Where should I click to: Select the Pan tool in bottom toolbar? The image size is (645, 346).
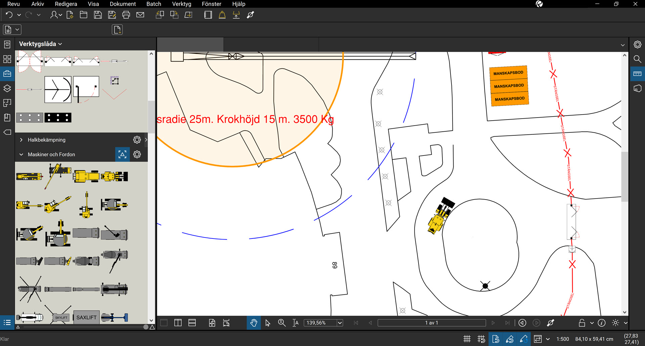(254, 322)
